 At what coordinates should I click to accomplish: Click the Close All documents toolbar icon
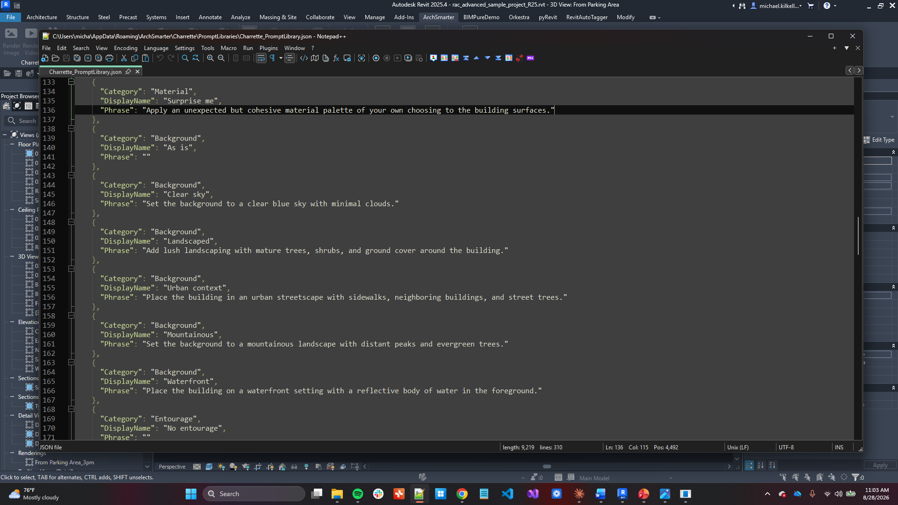point(99,58)
